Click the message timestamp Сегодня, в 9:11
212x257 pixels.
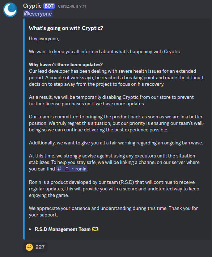pyautogui.click(x=72, y=6)
